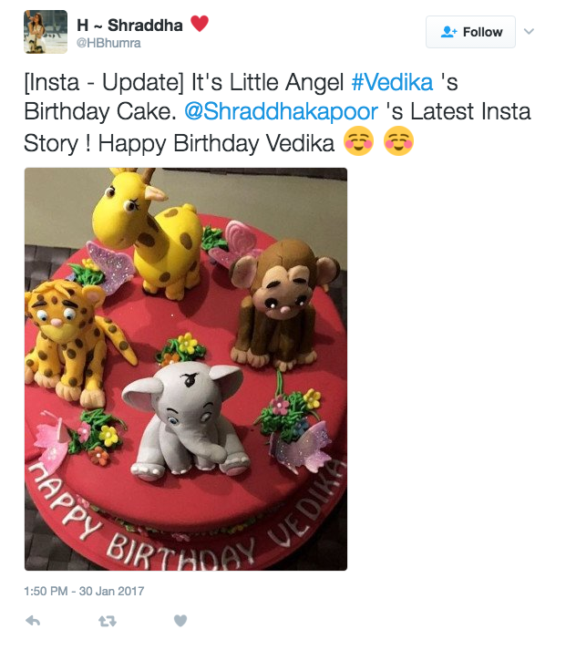Expand the tweet options chevron
This screenshot has width=566, height=650.
coord(530,32)
